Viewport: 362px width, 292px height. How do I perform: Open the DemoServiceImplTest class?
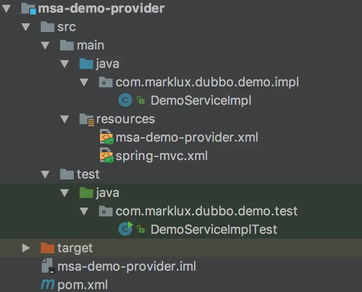214,230
